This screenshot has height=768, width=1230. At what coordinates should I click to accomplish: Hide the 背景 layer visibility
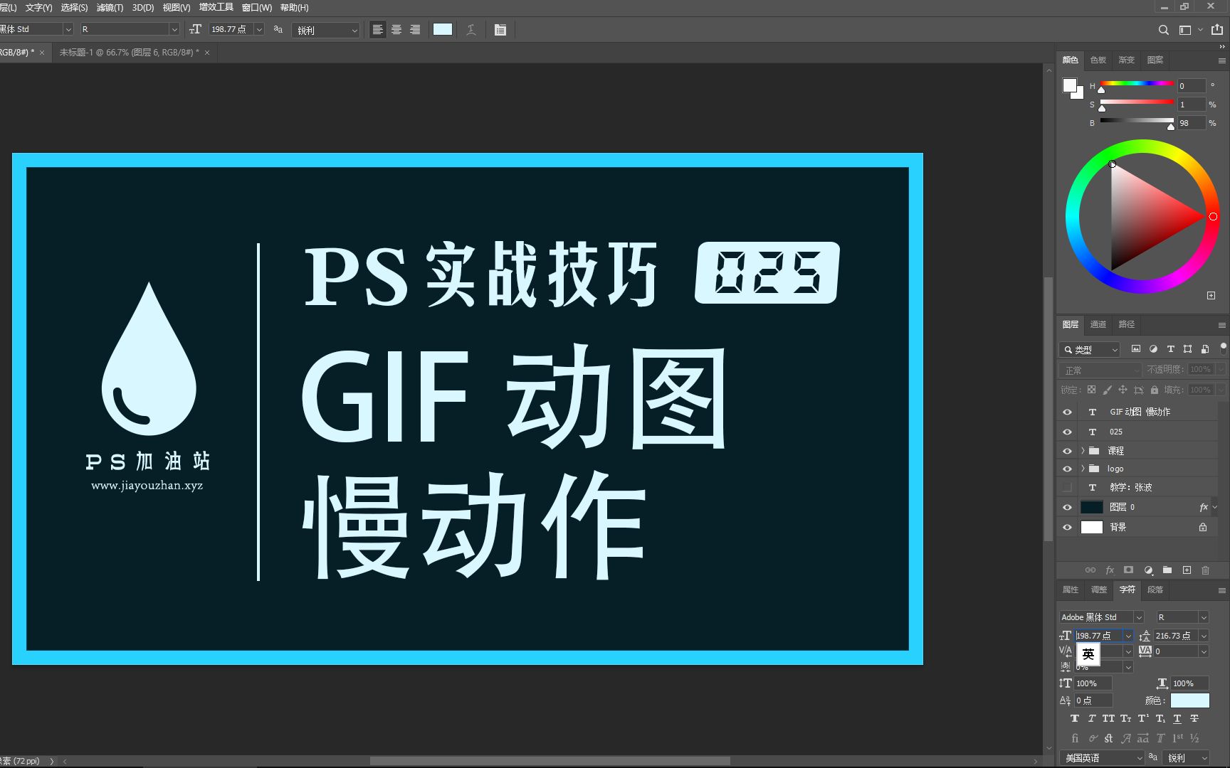coord(1067,527)
